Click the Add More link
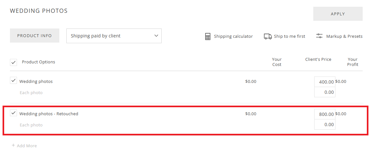The width and height of the screenshot is (371, 161). coord(27,146)
